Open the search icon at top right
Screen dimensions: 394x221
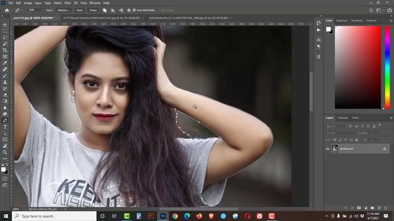click(371, 10)
